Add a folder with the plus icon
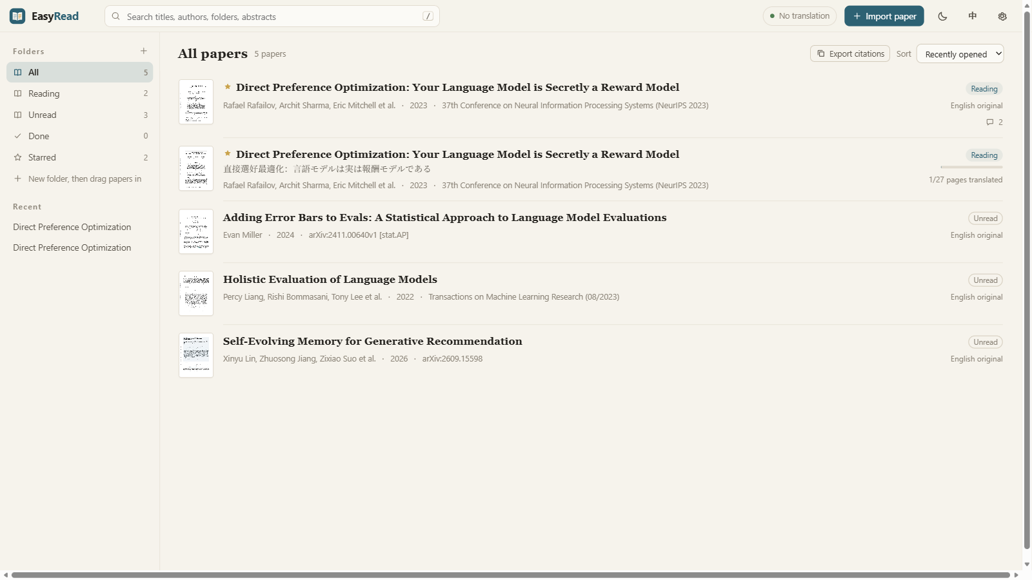The height and width of the screenshot is (580, 1032). [144, 51]
